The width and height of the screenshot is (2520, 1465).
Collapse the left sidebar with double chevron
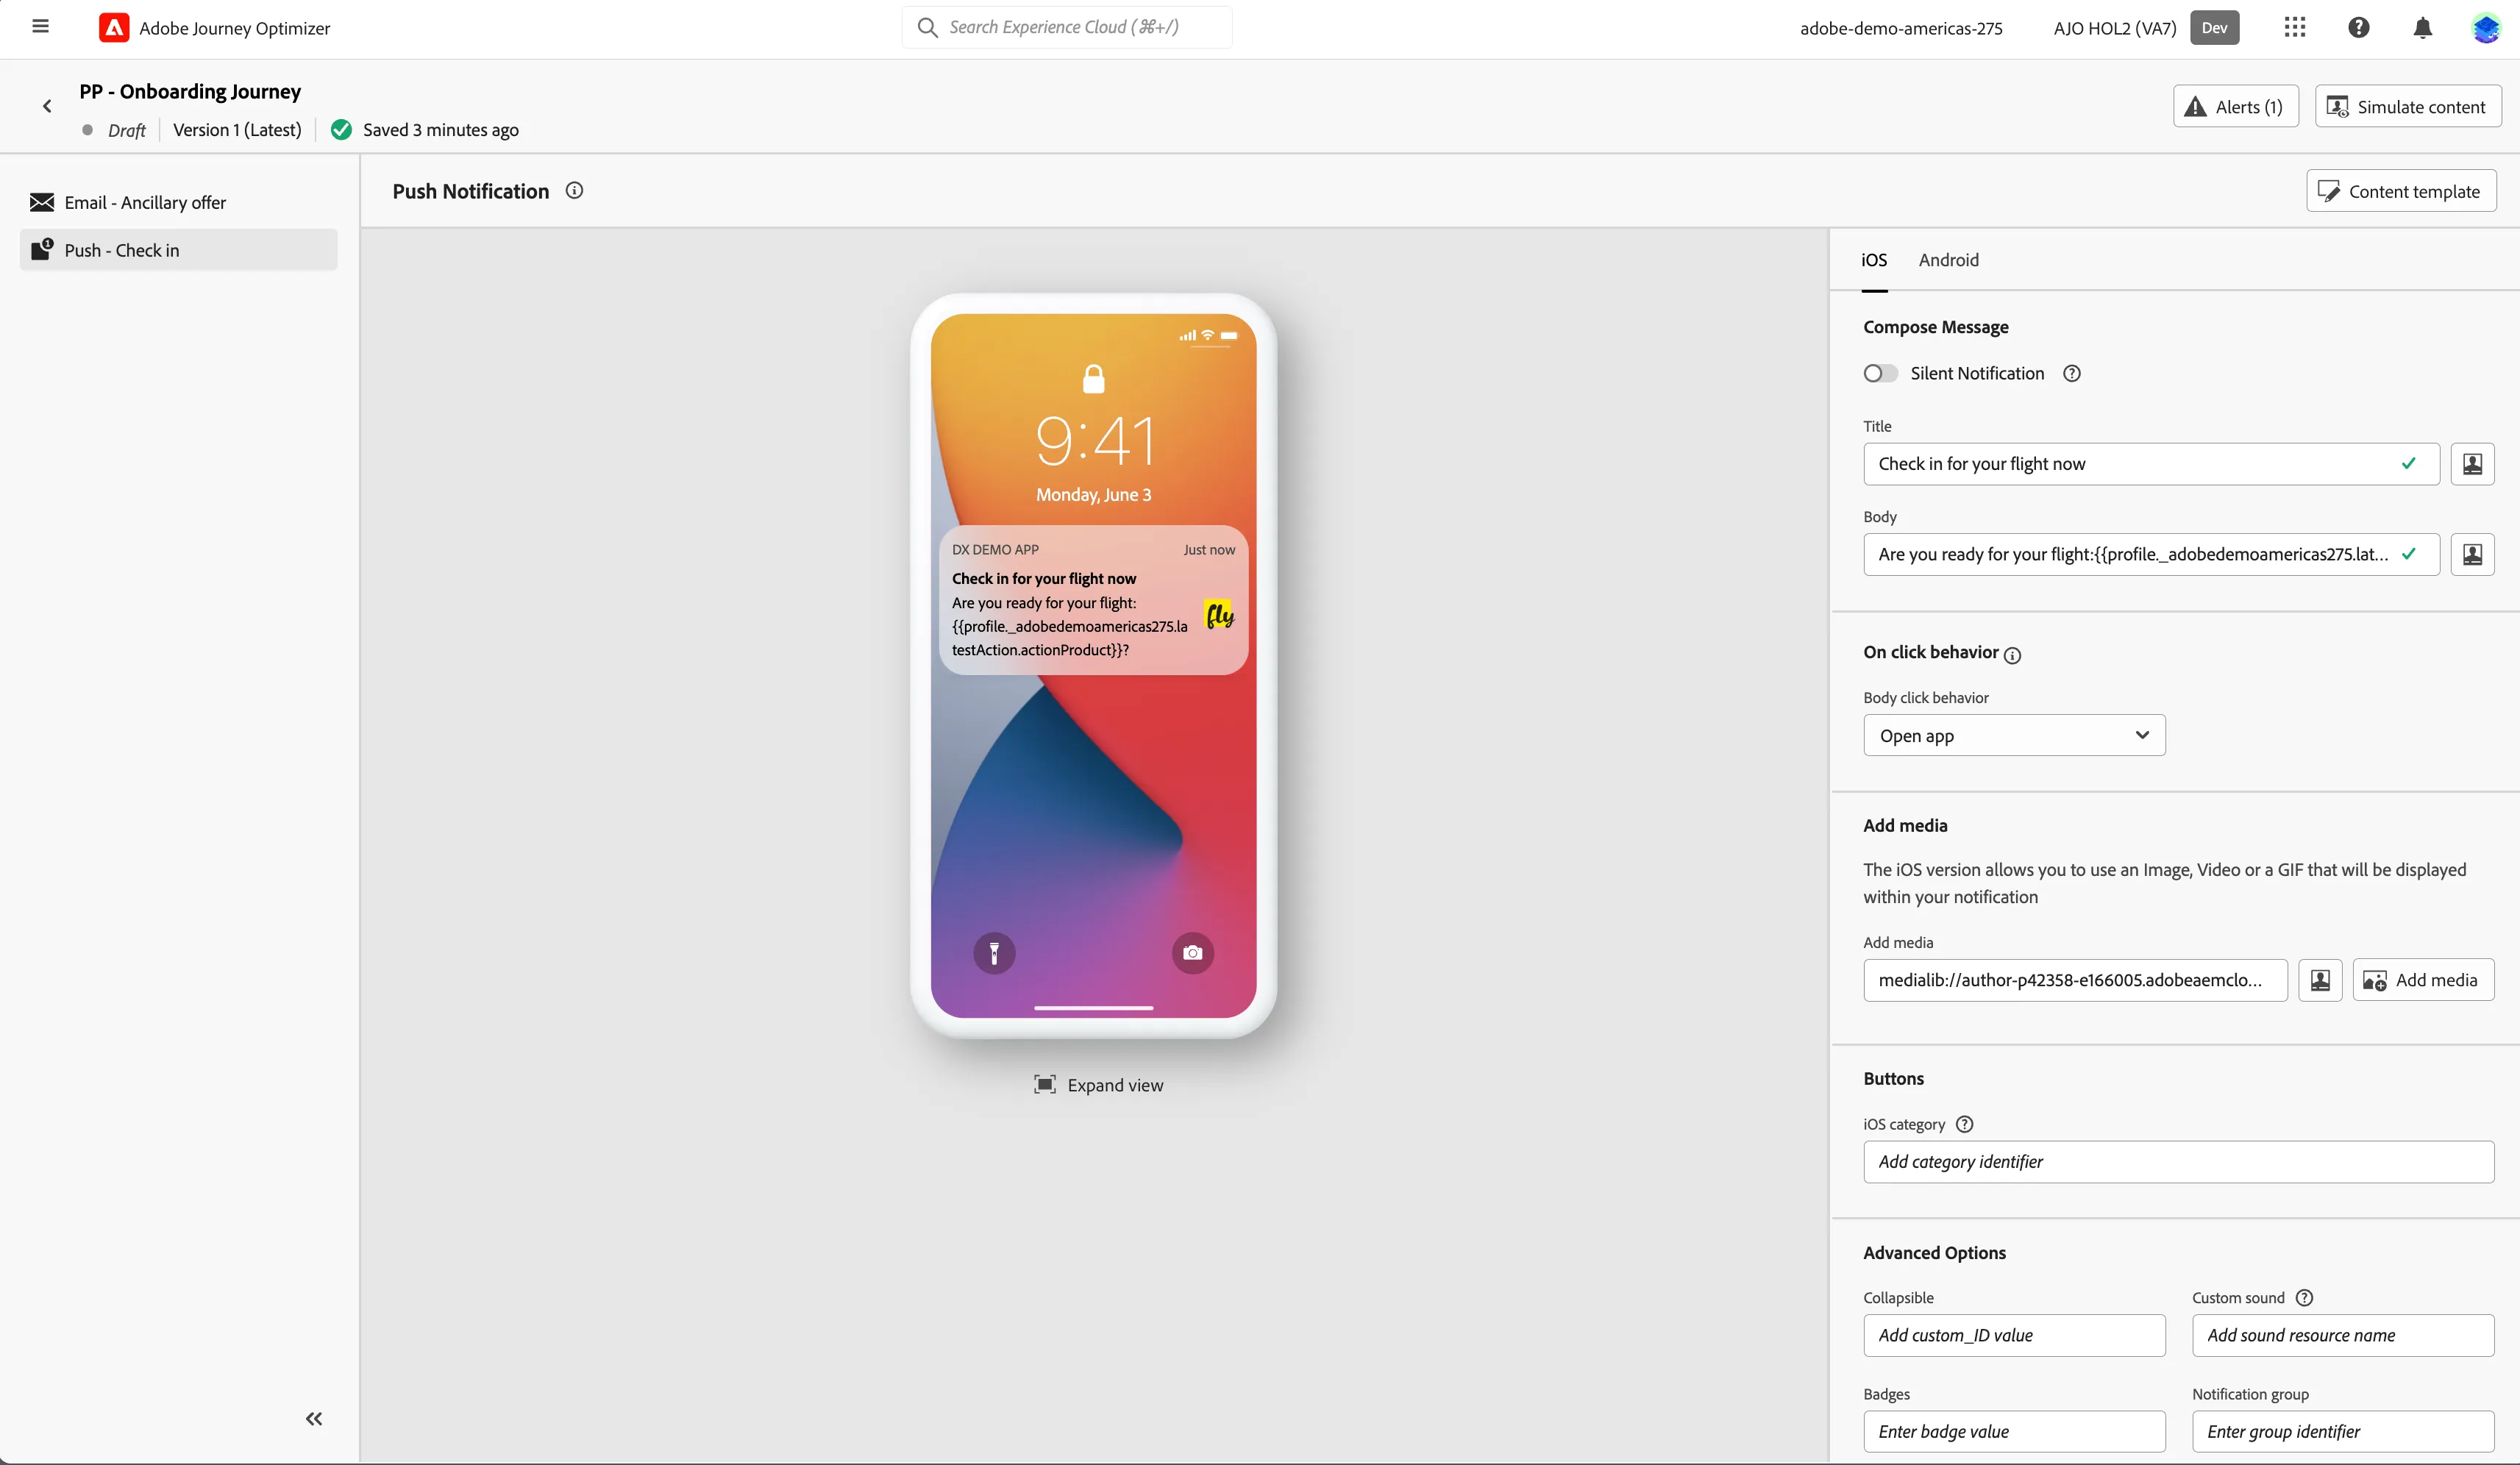[x=314, y=1419]
